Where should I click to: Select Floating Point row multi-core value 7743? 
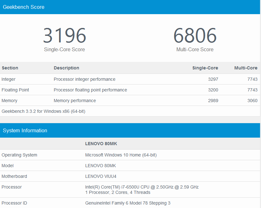[252, 90]
